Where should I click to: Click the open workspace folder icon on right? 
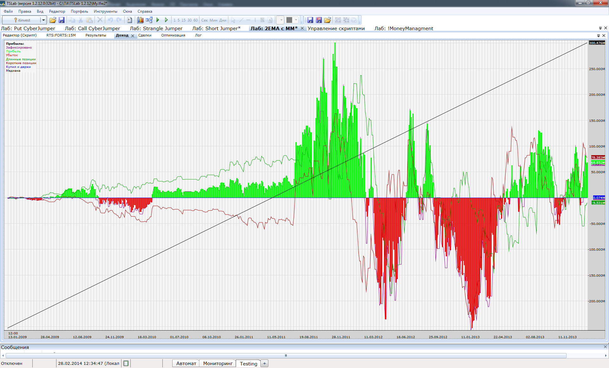(x=327, y=20)
